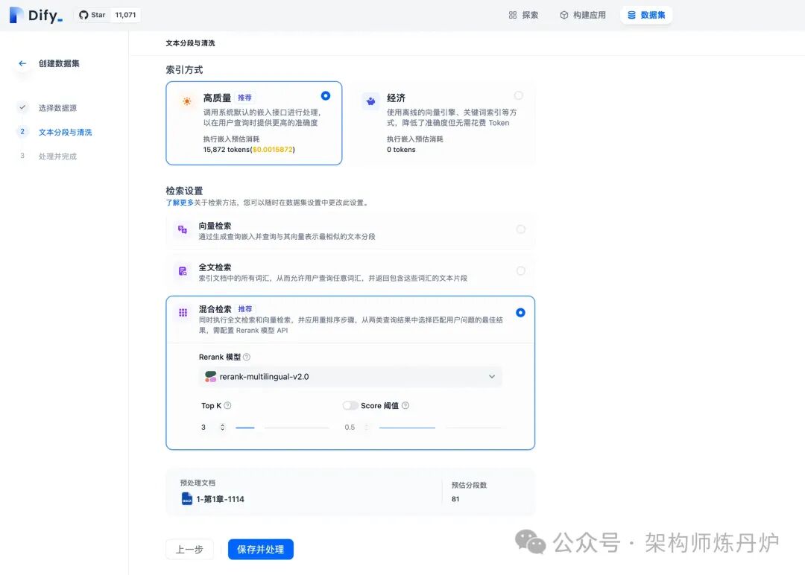Click the 11,071 star count

(125, 15)
